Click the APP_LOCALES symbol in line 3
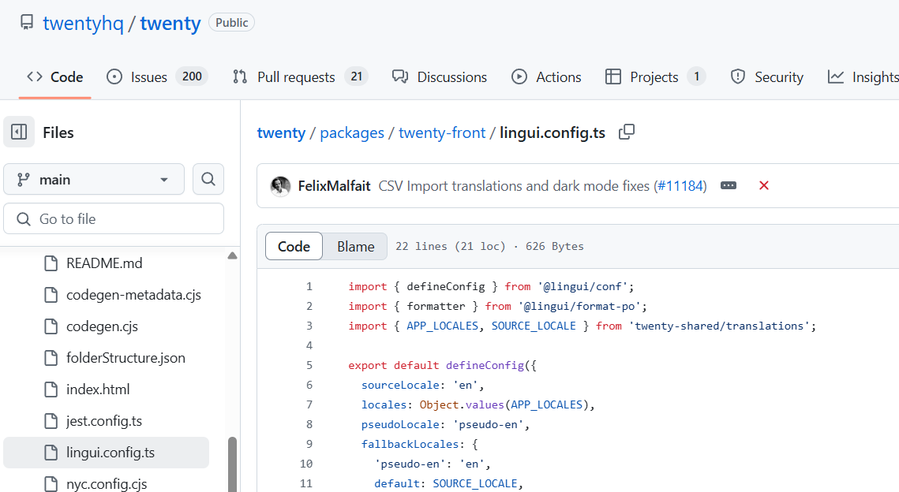 click(x=443, y=326)
